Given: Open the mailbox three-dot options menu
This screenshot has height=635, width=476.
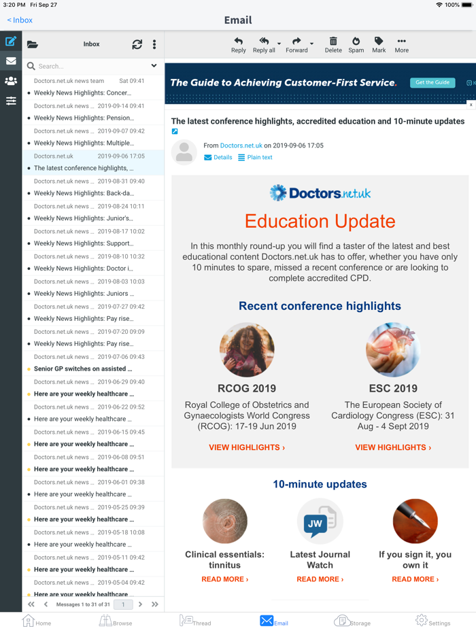Looking at the screenshot, I should click(154, 44).
